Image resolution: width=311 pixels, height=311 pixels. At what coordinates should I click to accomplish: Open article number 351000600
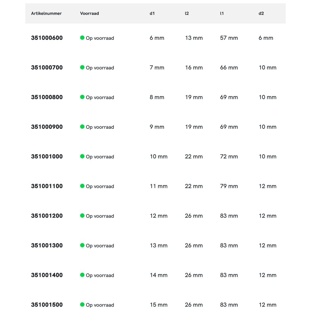(47, 38)
